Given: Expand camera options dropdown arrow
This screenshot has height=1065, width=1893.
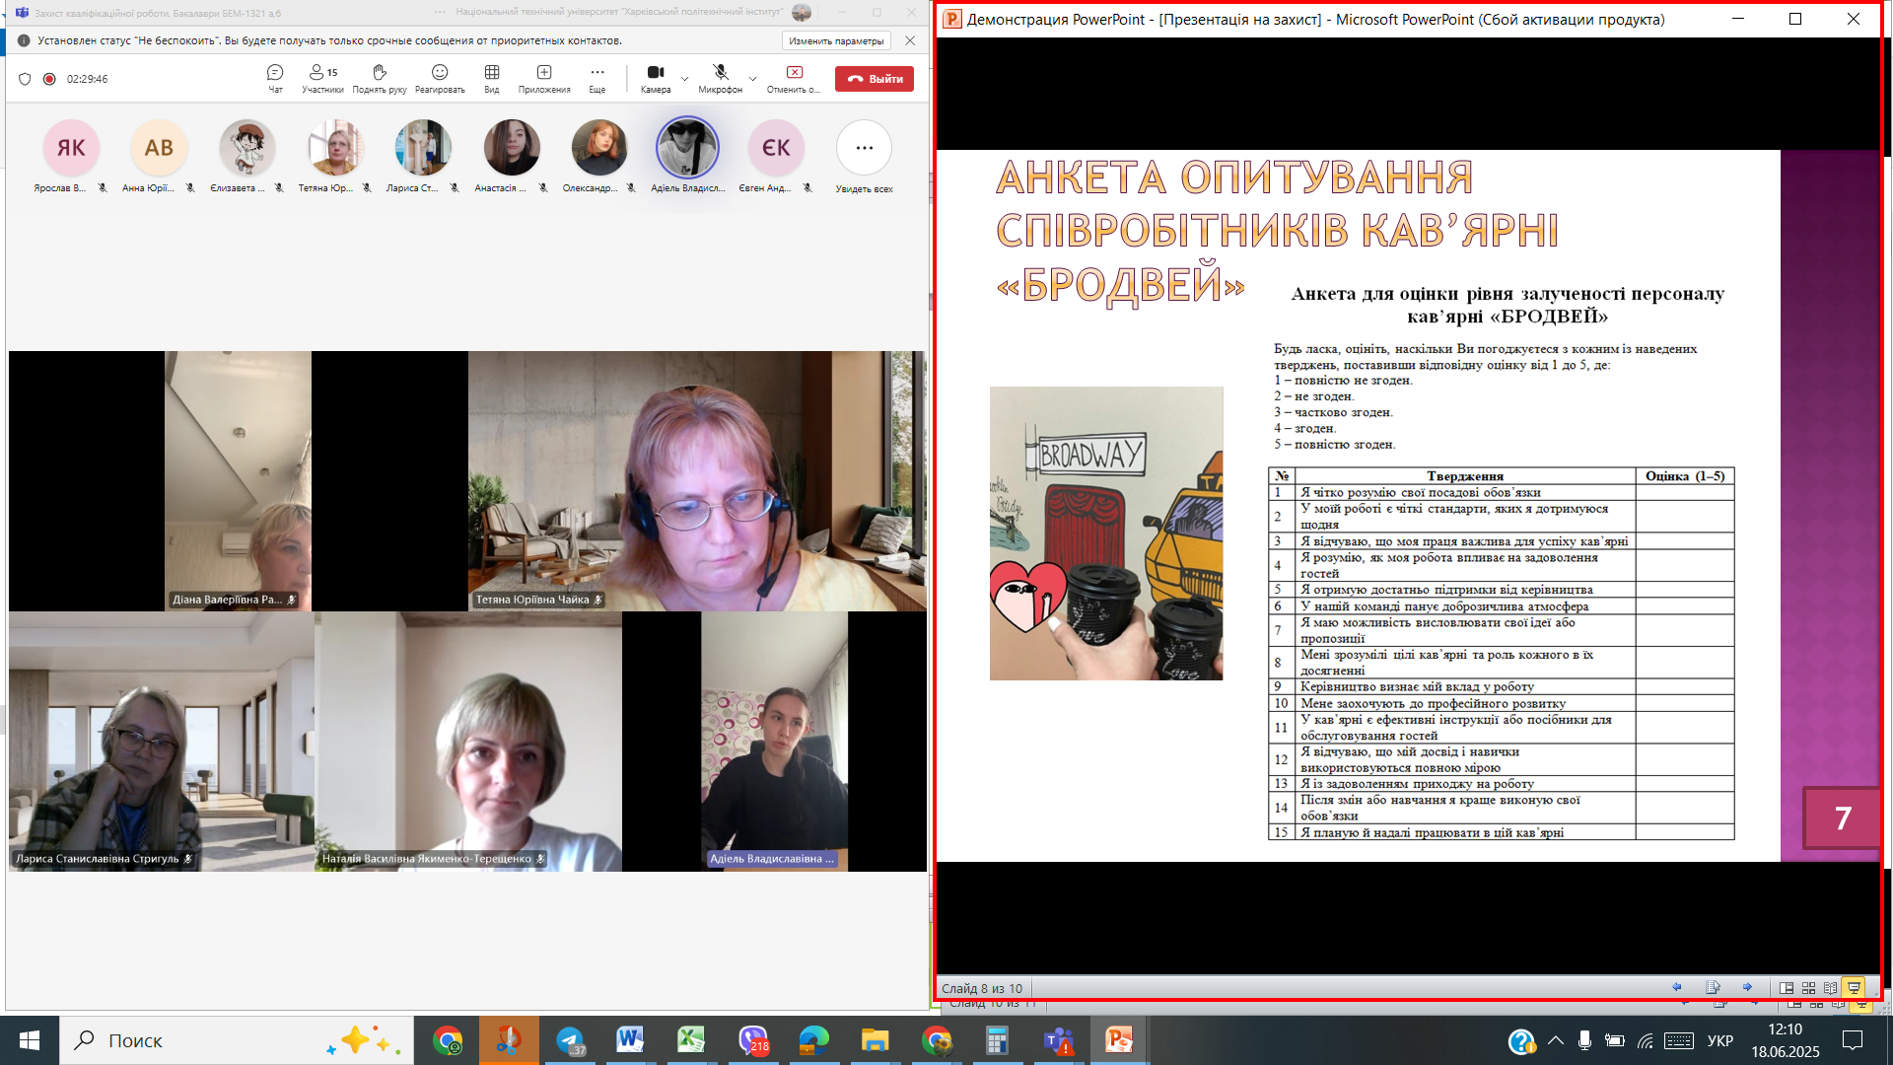Looking at the screenshot, I should [685, 78].
